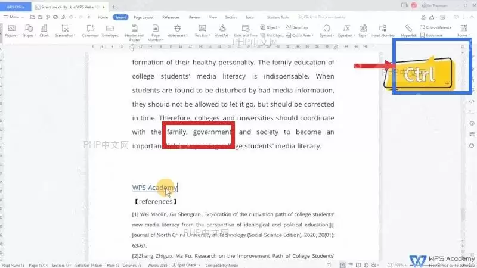Click the web layout view icon in status bar

point(366,265)
